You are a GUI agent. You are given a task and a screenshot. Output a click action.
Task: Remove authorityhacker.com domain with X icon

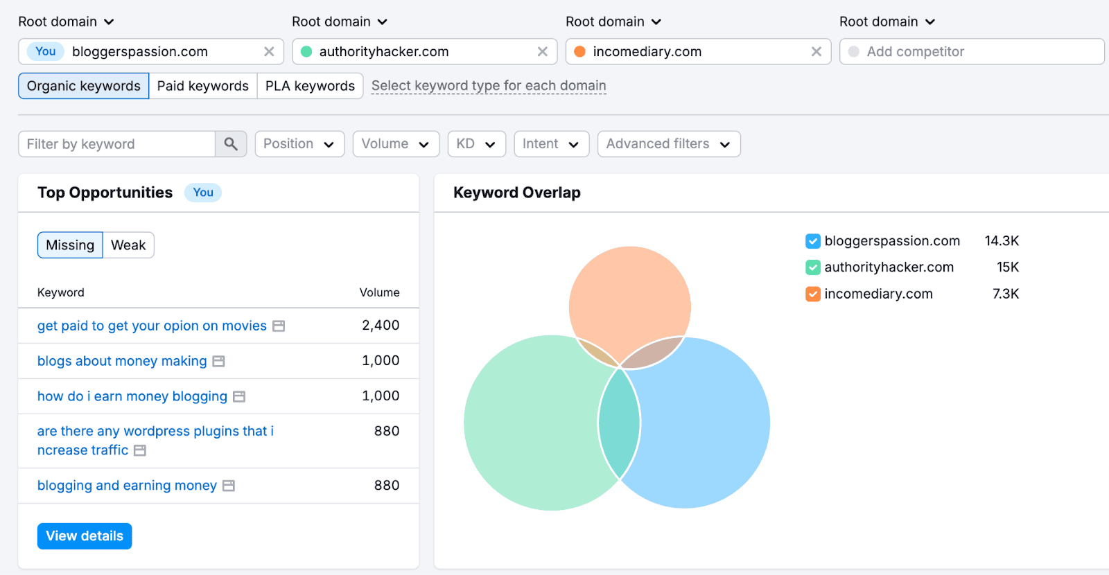pyautogui.click(x=543, y=51)
